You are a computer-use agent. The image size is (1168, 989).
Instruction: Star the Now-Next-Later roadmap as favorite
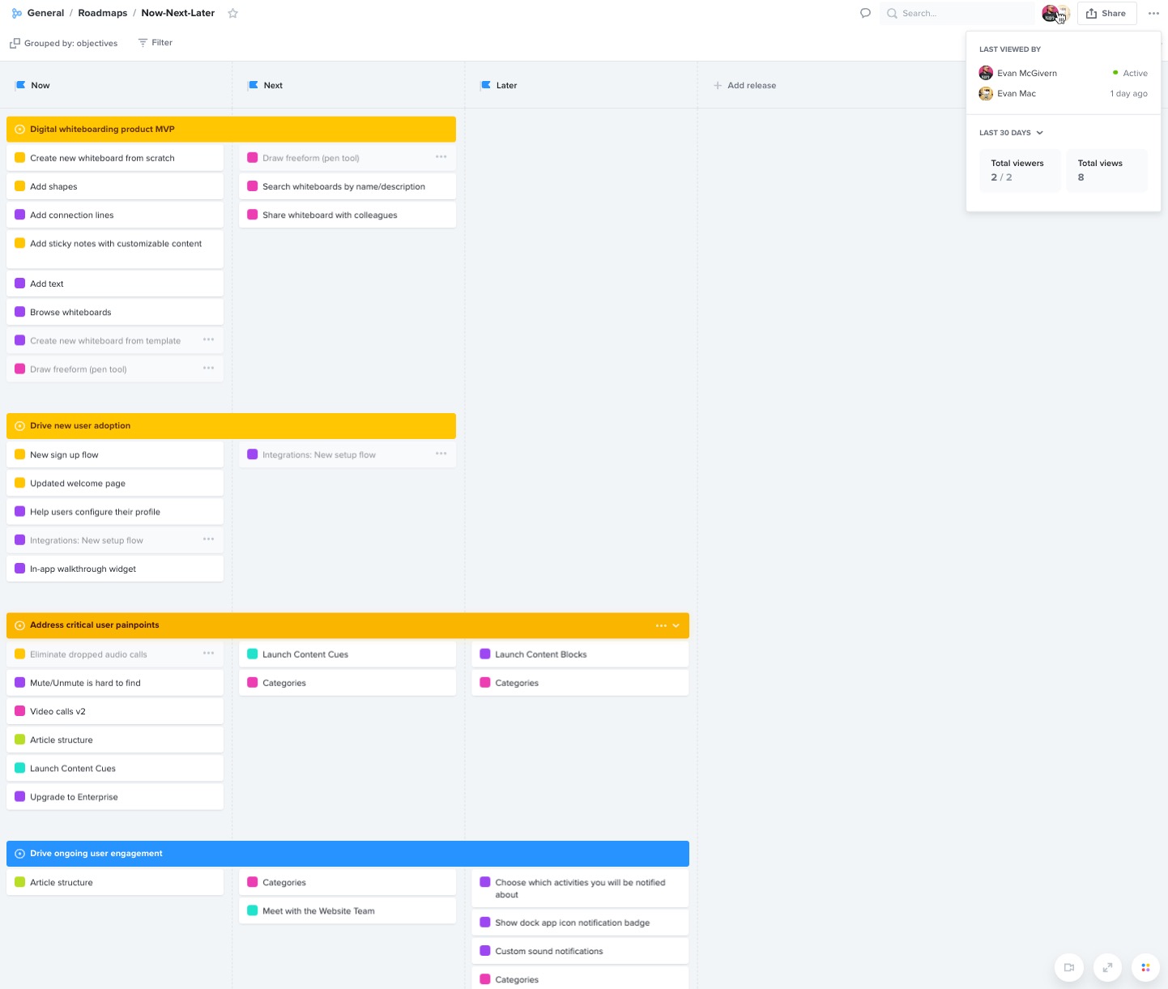233,13
